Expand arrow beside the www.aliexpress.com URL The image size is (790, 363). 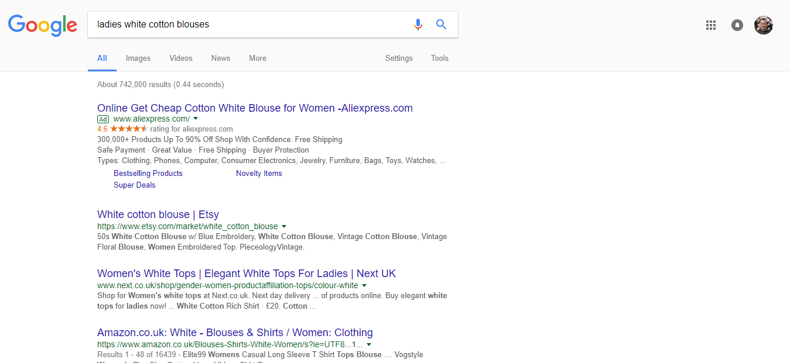[196, 118]
